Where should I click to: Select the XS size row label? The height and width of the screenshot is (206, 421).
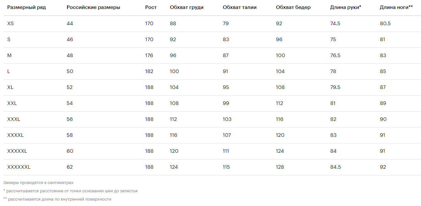point(10,24)
